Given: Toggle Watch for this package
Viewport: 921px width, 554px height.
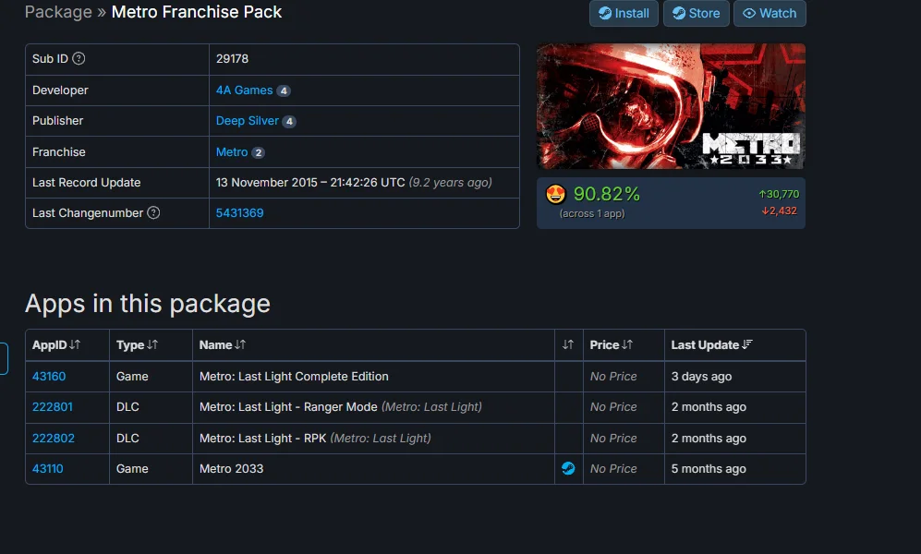Looking at the screenshot, I should tap(770, 14).
